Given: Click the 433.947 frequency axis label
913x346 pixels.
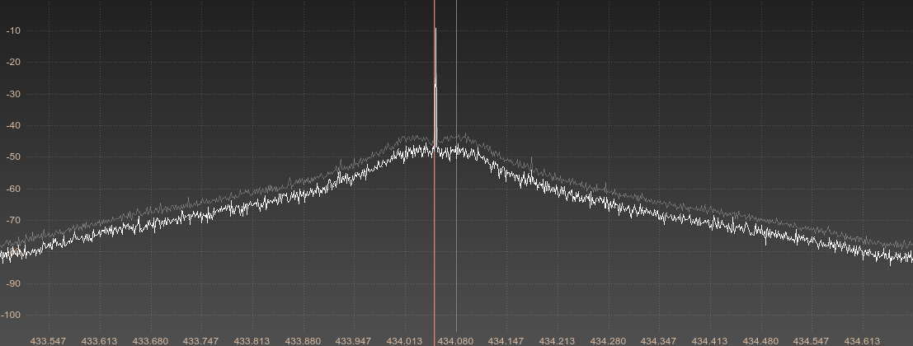Looking at the screenshot, I should click(x=354, y=340).
